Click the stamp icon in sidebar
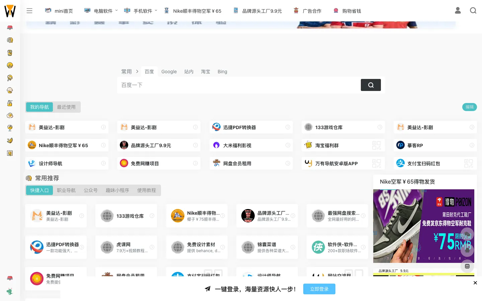Viewport: 482px width, 301px height. (10, 153)
